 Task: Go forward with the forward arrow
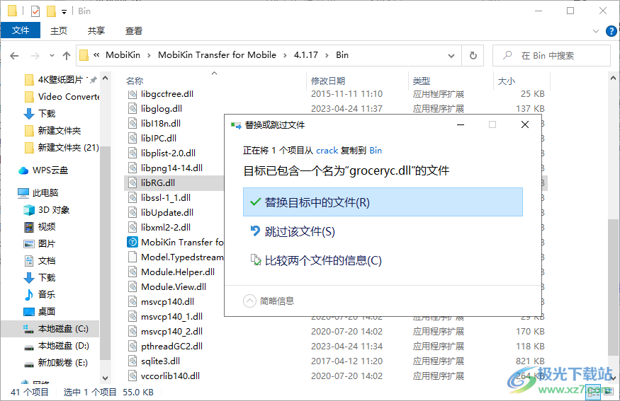tap(35, 56)
